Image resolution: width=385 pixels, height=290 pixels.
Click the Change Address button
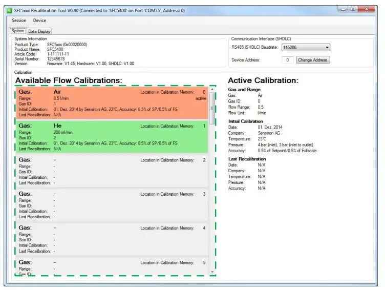pos(313,60)
